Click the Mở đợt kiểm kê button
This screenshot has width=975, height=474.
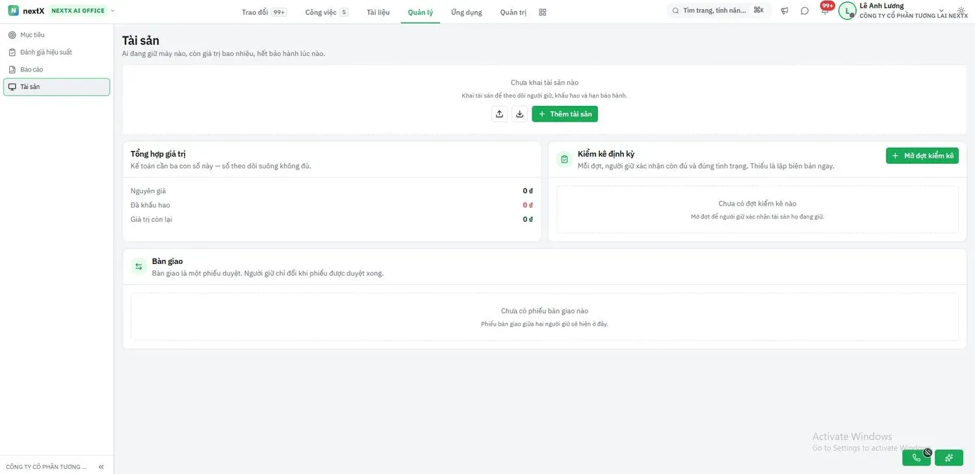922,155
